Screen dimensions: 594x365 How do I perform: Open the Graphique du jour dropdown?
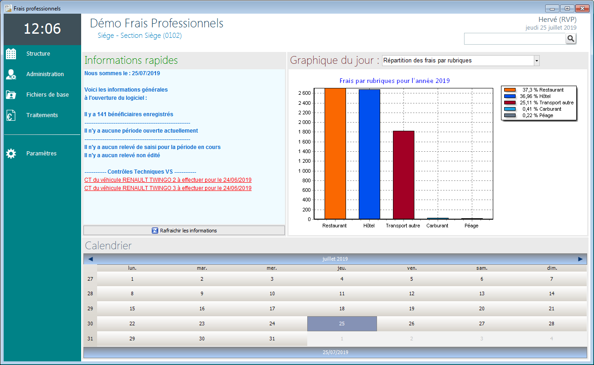pyautogui.click(x=536, y=61)
